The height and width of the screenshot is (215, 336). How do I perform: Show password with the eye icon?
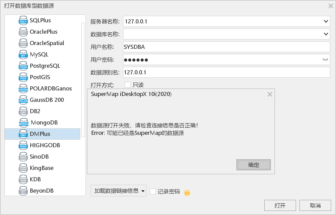pyautogui.click(x=325, y=60)
